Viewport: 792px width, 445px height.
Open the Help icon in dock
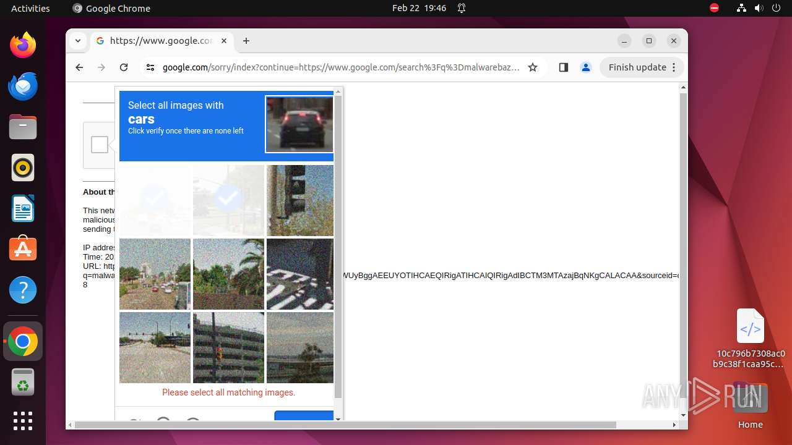[23, 290]
